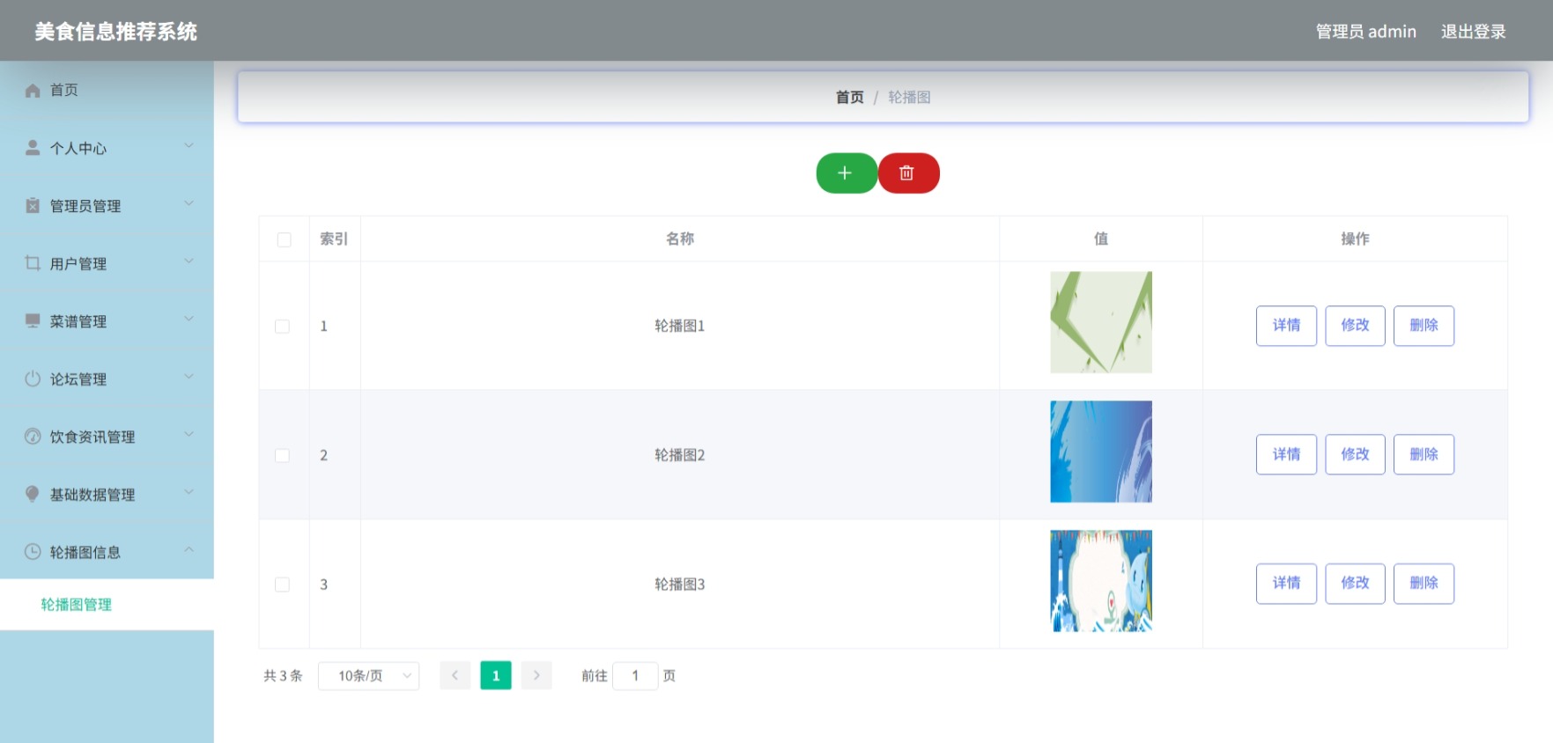1553x743 pixels.
Task: Click 首页 in the breadcrumb
Action: pos(849,97)
